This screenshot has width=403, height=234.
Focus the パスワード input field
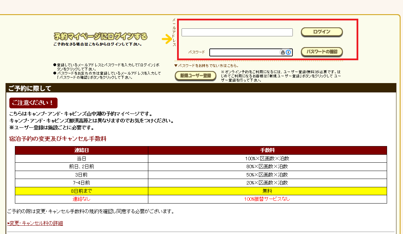tap(244, 52)
